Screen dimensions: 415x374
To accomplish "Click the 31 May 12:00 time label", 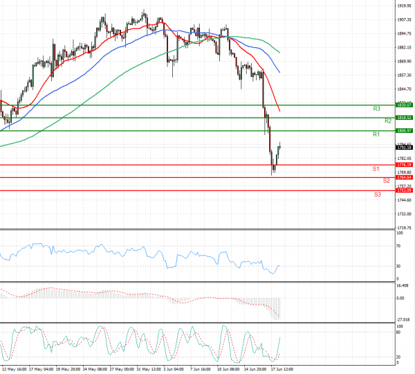I will click(149, 369).
